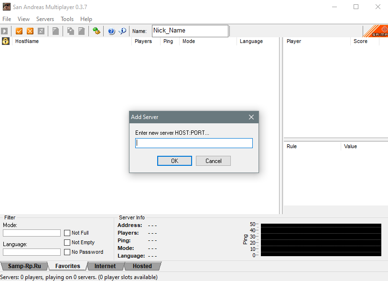Focus the HOST:PORT input field
This screenshot has height=281, width=388.
[x=194, y=143]
